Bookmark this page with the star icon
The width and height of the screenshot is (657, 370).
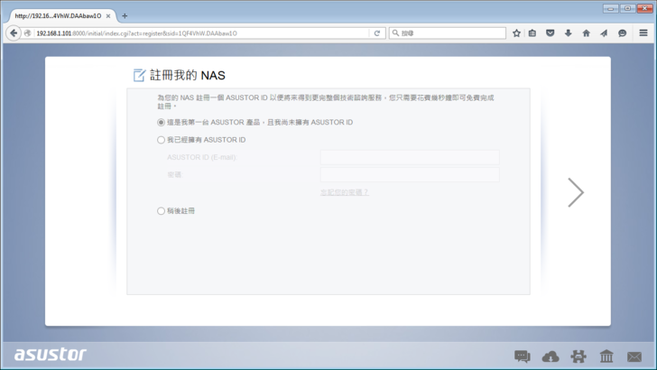(516, 33)
